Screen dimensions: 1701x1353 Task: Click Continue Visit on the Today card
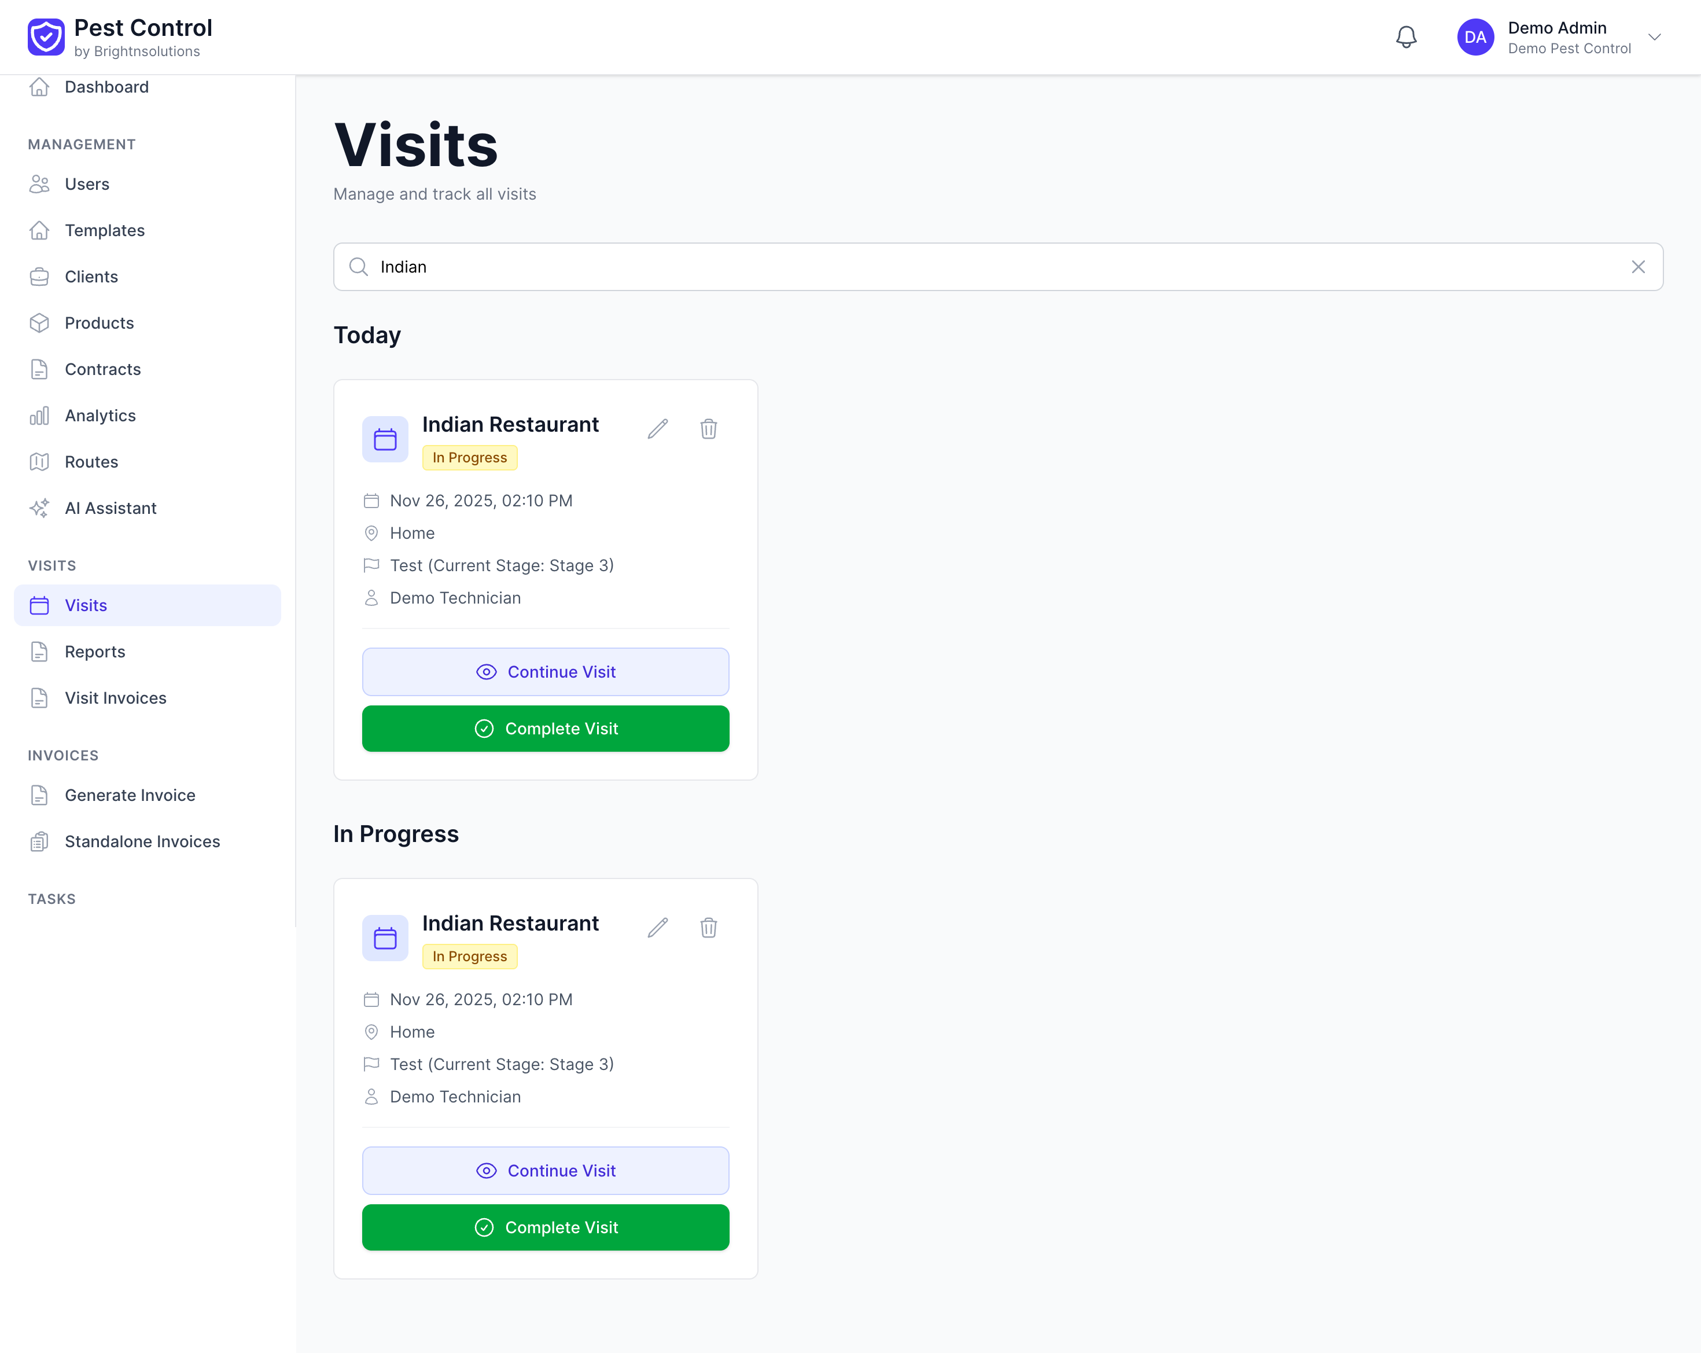pos(545,672)
